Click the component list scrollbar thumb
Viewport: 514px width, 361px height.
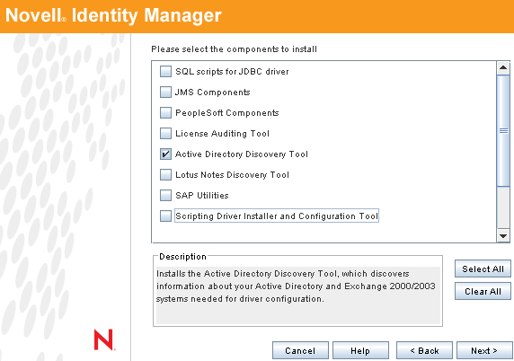(503, 131)
